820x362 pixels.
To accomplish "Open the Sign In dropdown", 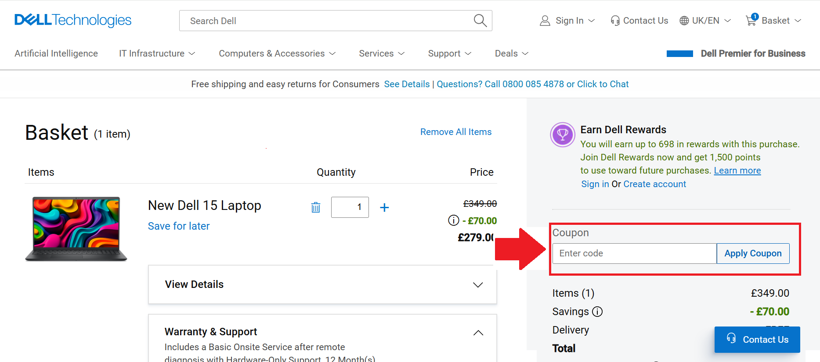I will 567,21.
